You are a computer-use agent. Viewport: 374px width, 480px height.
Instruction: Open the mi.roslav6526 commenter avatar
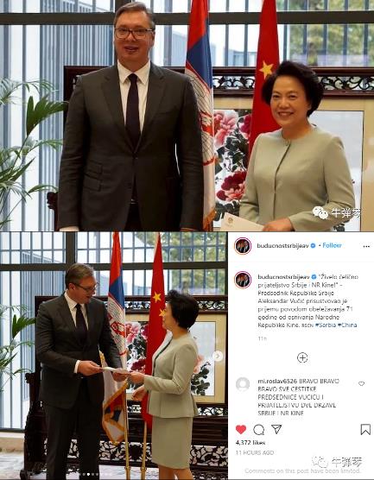[x=243, y=384]
